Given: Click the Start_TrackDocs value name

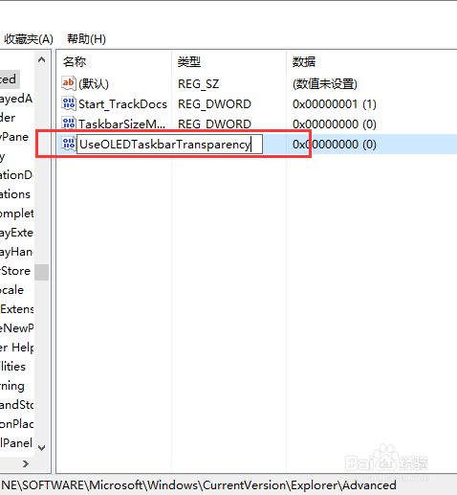Looking at the screenshot, I should point(122,104).
